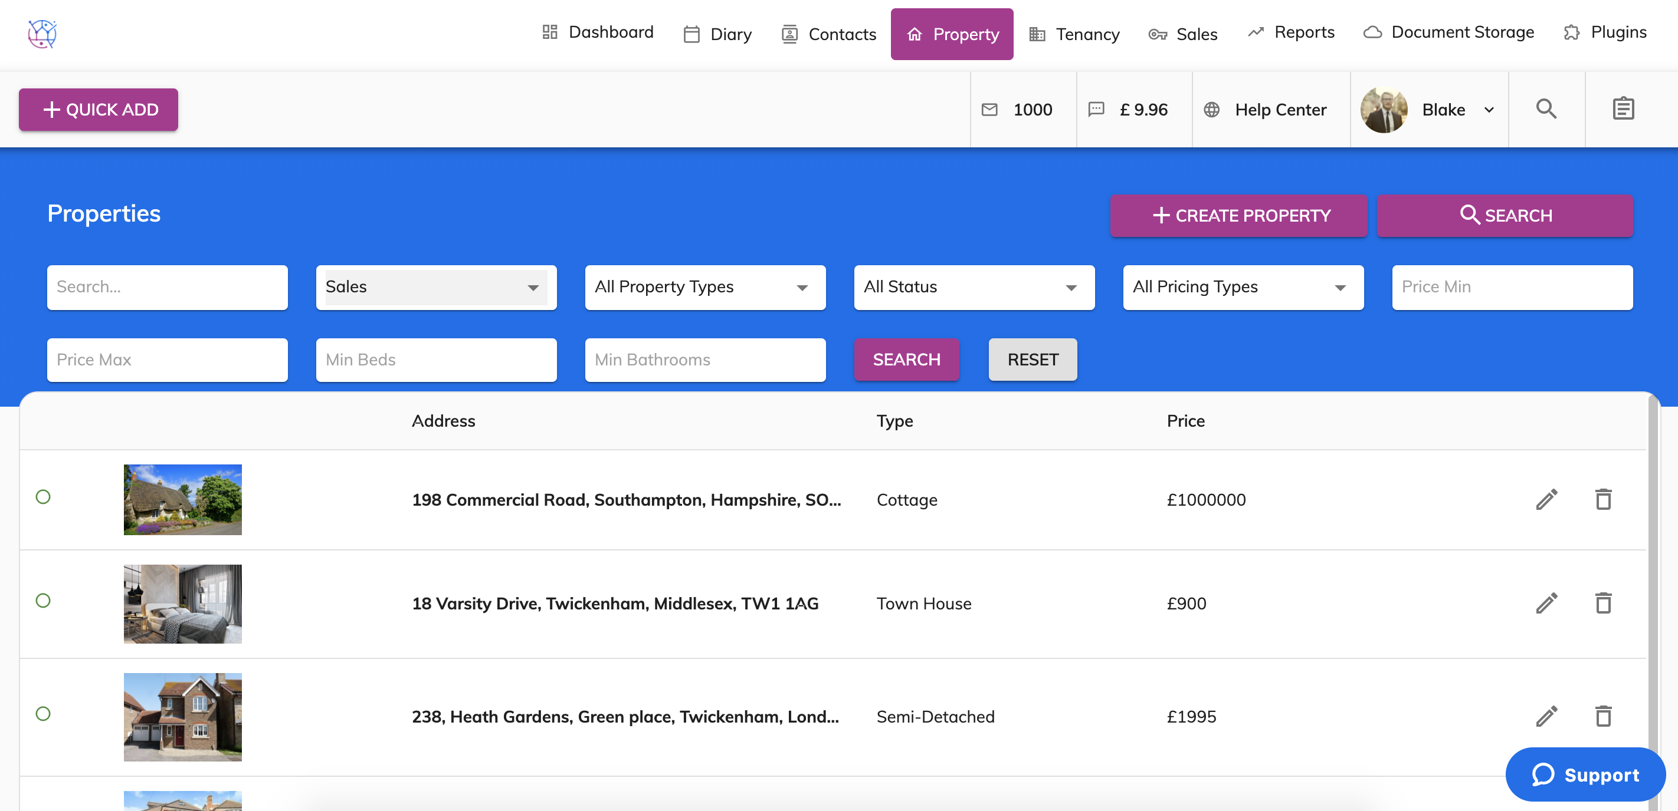Delete the 18 Varsity Drive property
Image resolution: width=1678 pixels, height=811 pixels.
(1603, 603)
